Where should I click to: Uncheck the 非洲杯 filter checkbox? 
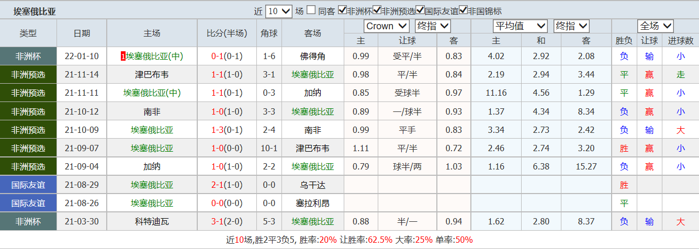click(342, 10)
